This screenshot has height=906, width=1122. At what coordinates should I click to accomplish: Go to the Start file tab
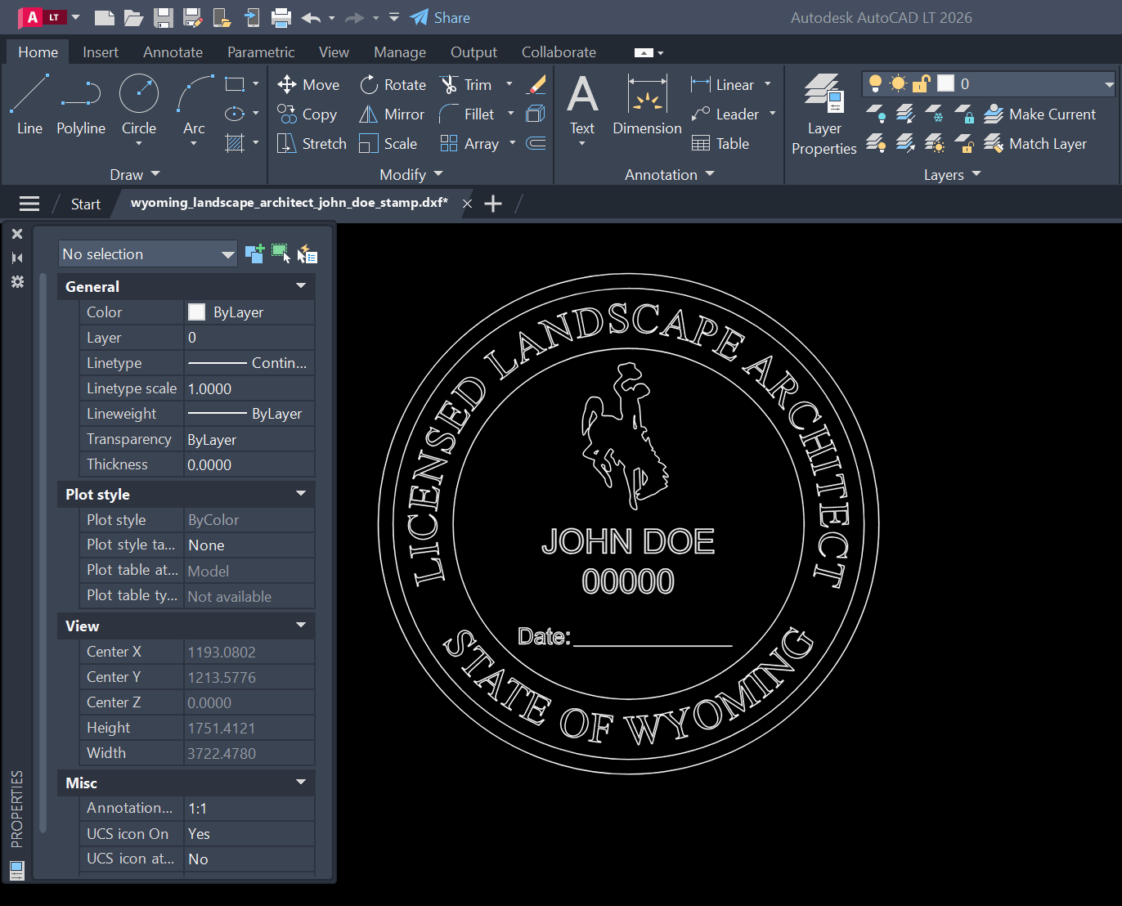[86, 204]
